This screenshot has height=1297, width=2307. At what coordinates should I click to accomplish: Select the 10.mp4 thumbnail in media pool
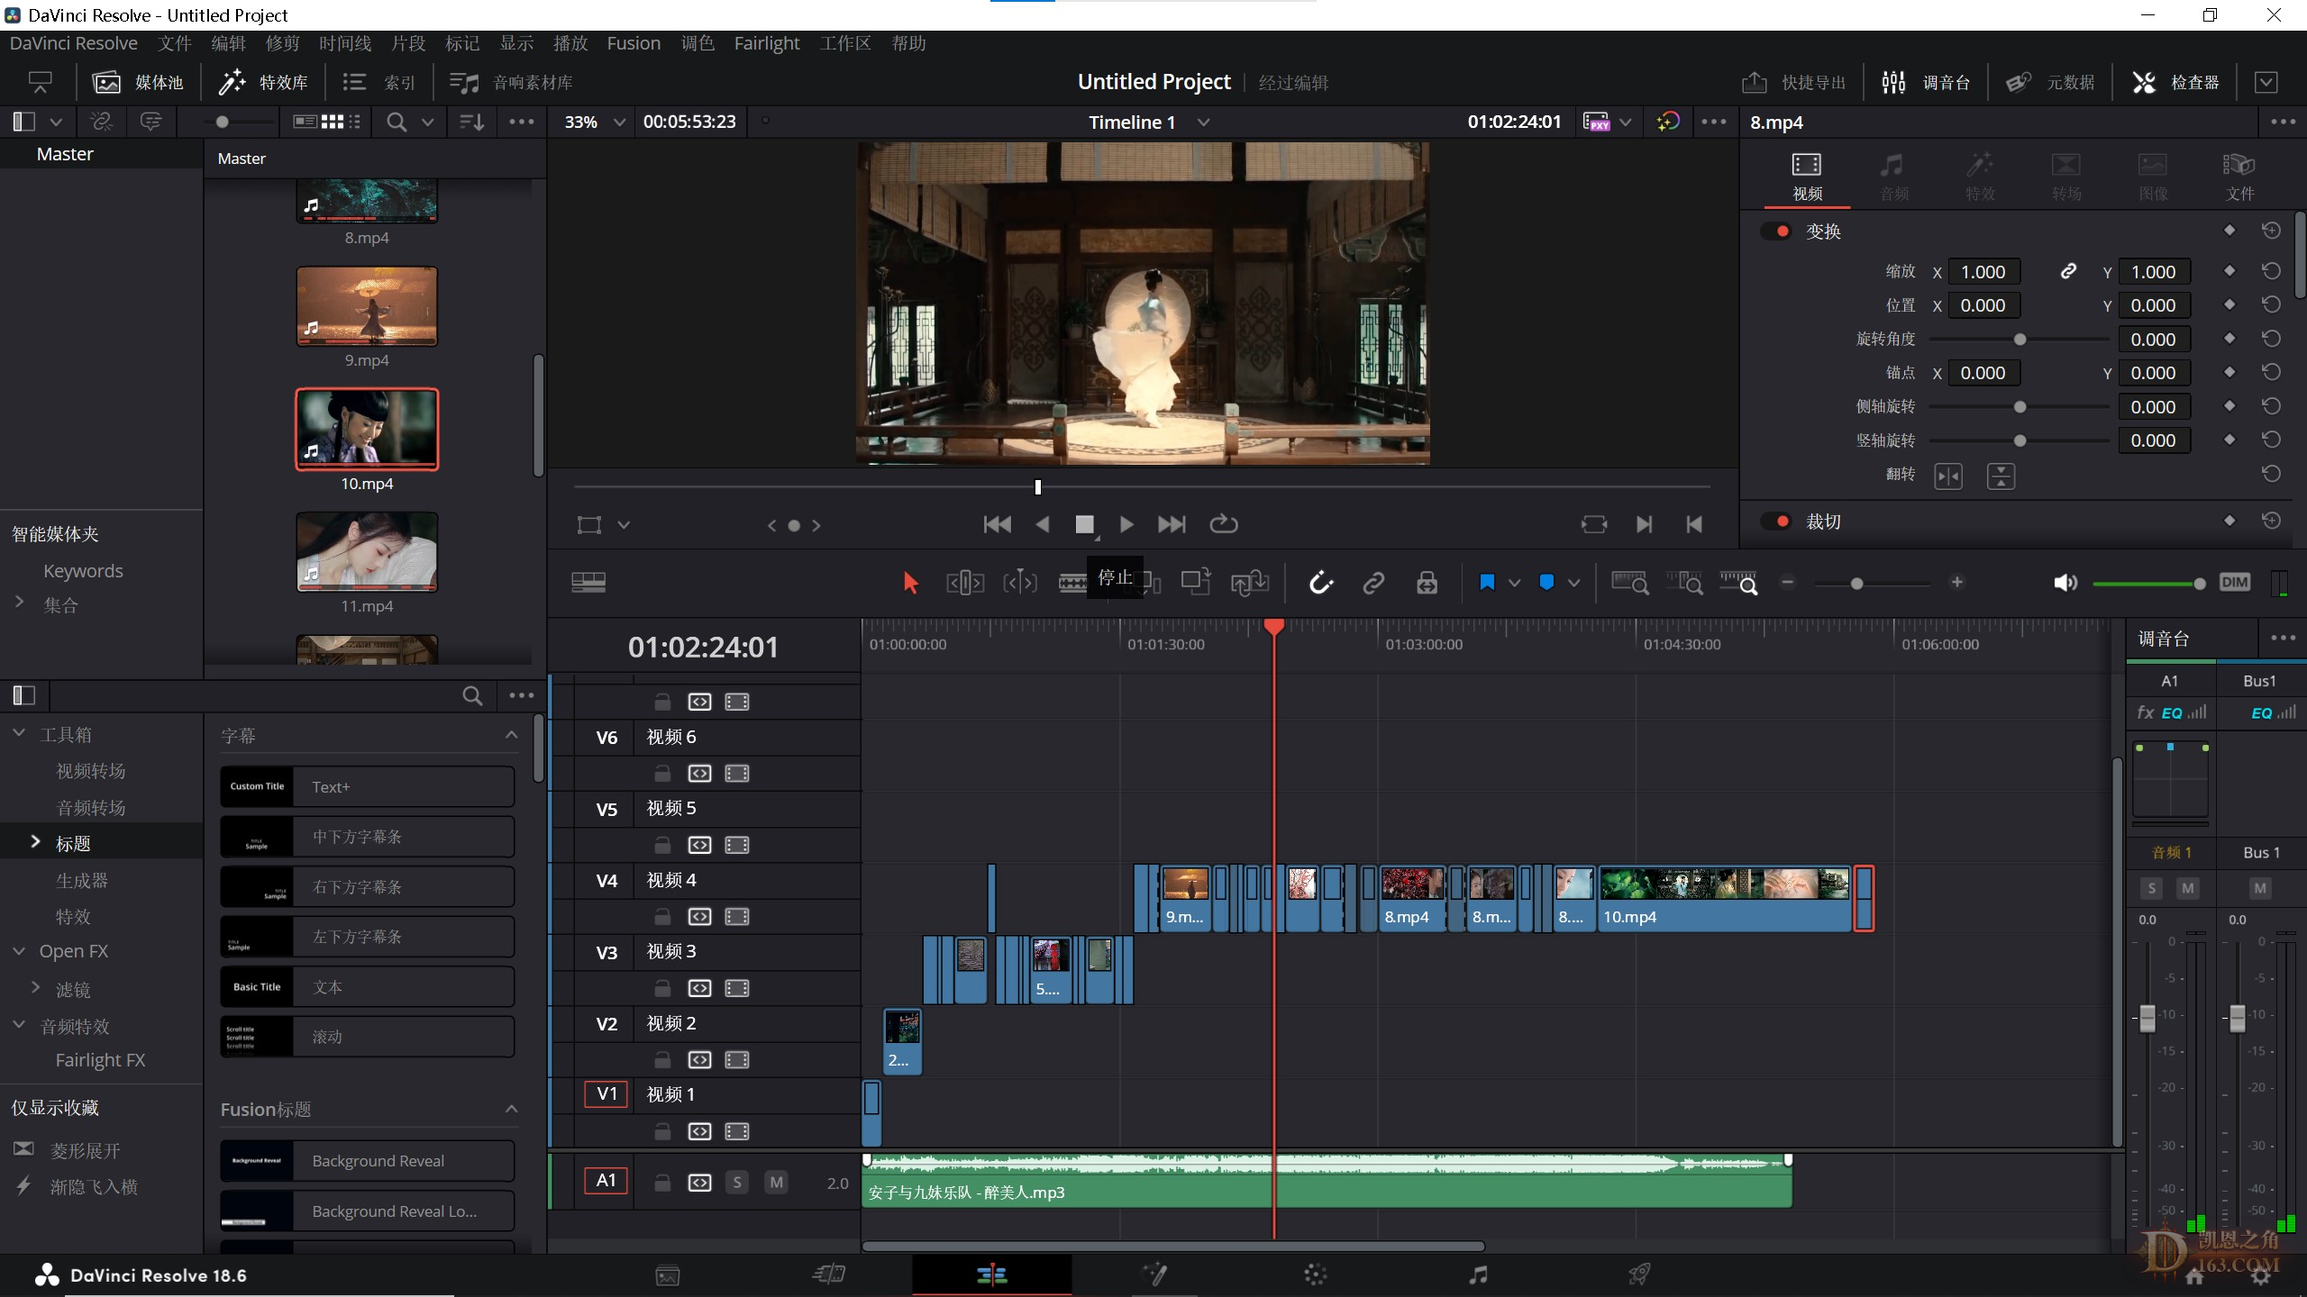coord(367,429)
